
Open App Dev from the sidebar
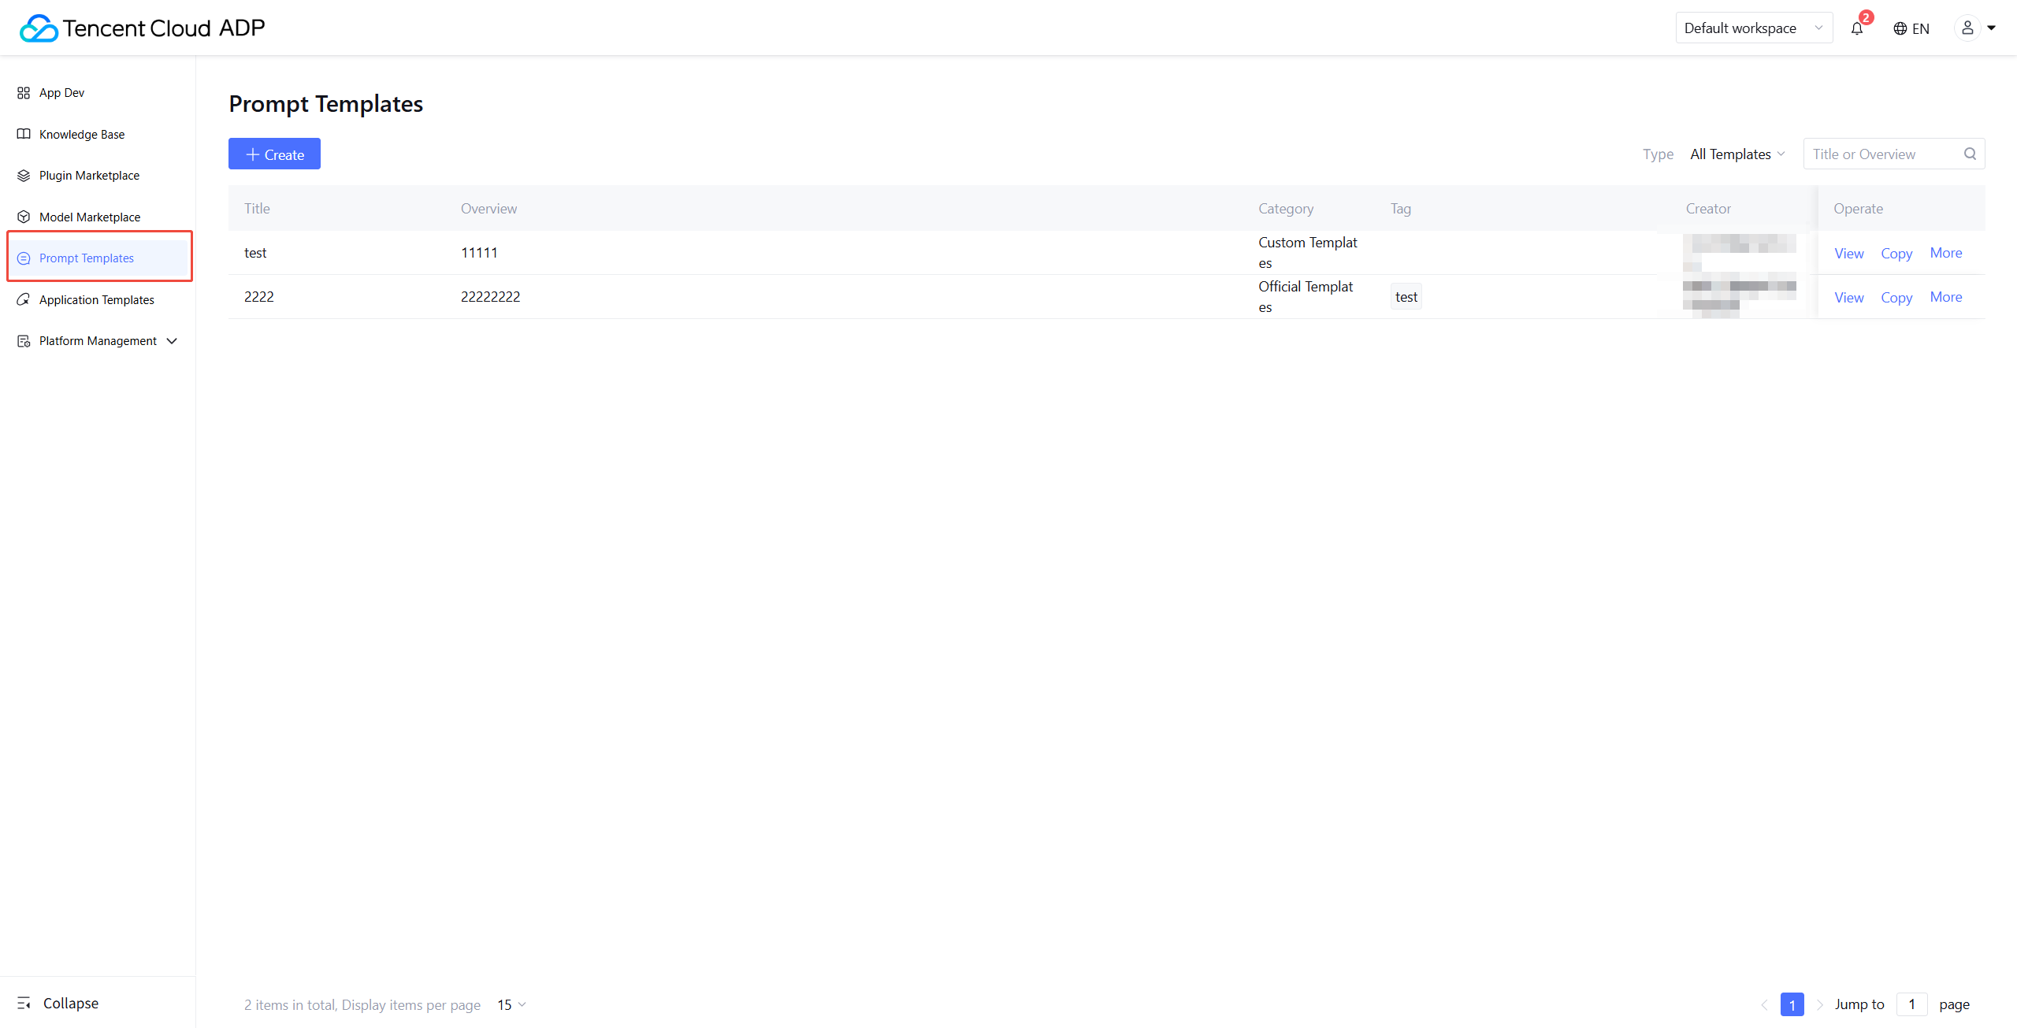[61, 93]
